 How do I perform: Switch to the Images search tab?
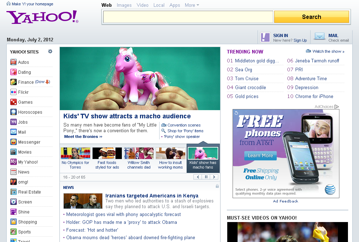(x=124, y=5)
